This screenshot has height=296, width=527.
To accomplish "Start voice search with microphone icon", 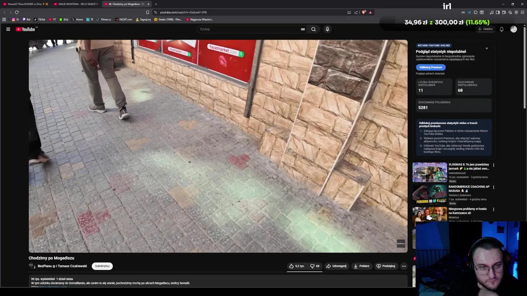I will (327, 29).
